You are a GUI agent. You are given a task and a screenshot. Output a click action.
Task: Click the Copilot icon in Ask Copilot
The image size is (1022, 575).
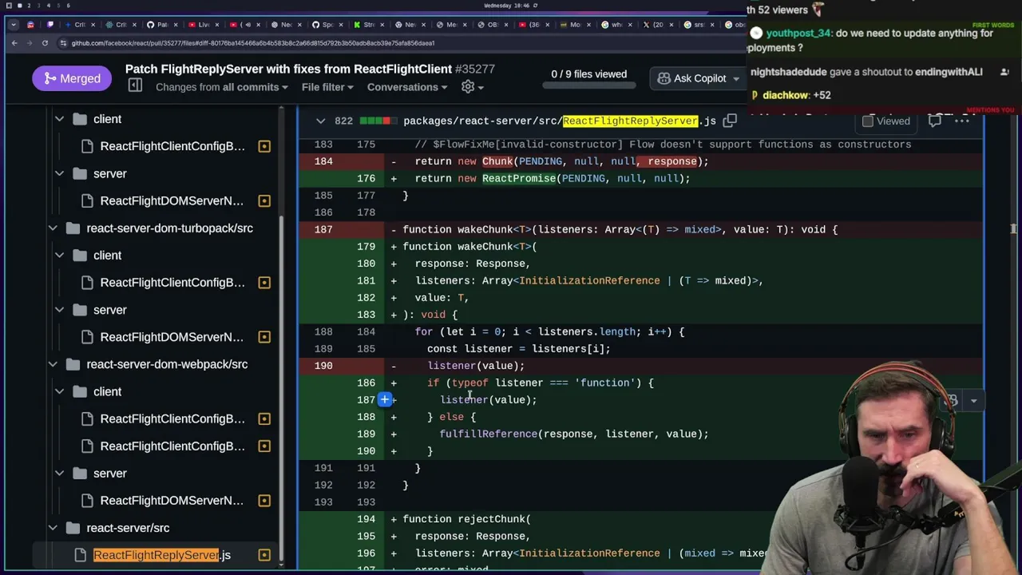click(664, 78)
